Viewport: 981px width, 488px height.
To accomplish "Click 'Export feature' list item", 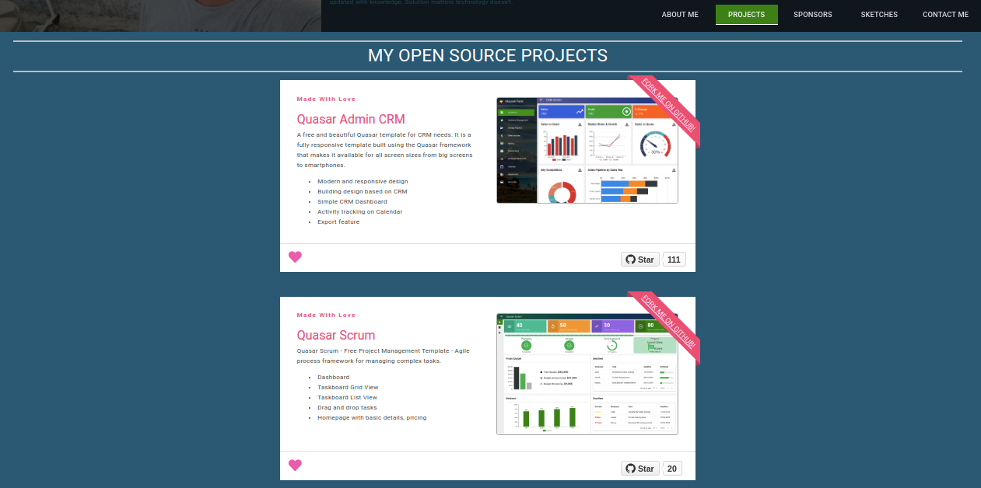I will click(x=338, y=221).
